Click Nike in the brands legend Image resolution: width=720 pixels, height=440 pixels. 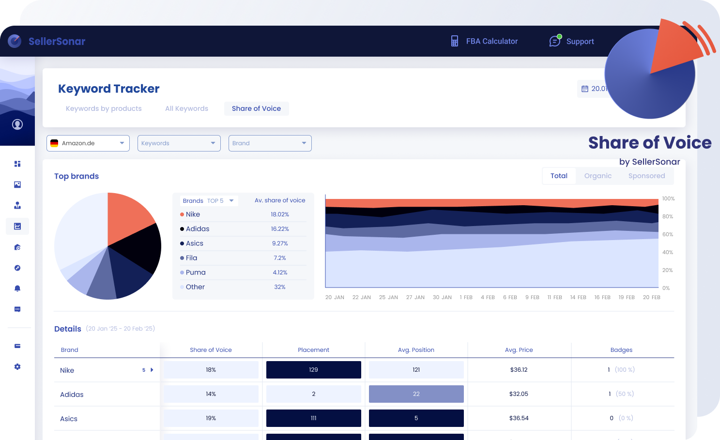click(x=193, y=214)
